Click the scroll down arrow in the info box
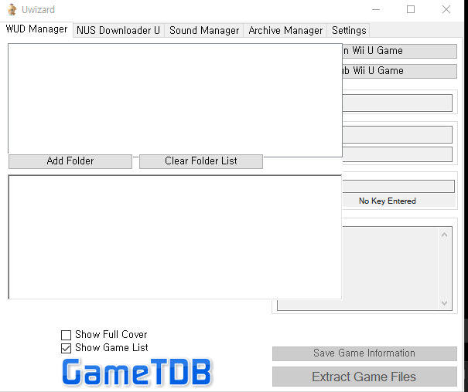468x392 pixels. (x=445, y=303)
